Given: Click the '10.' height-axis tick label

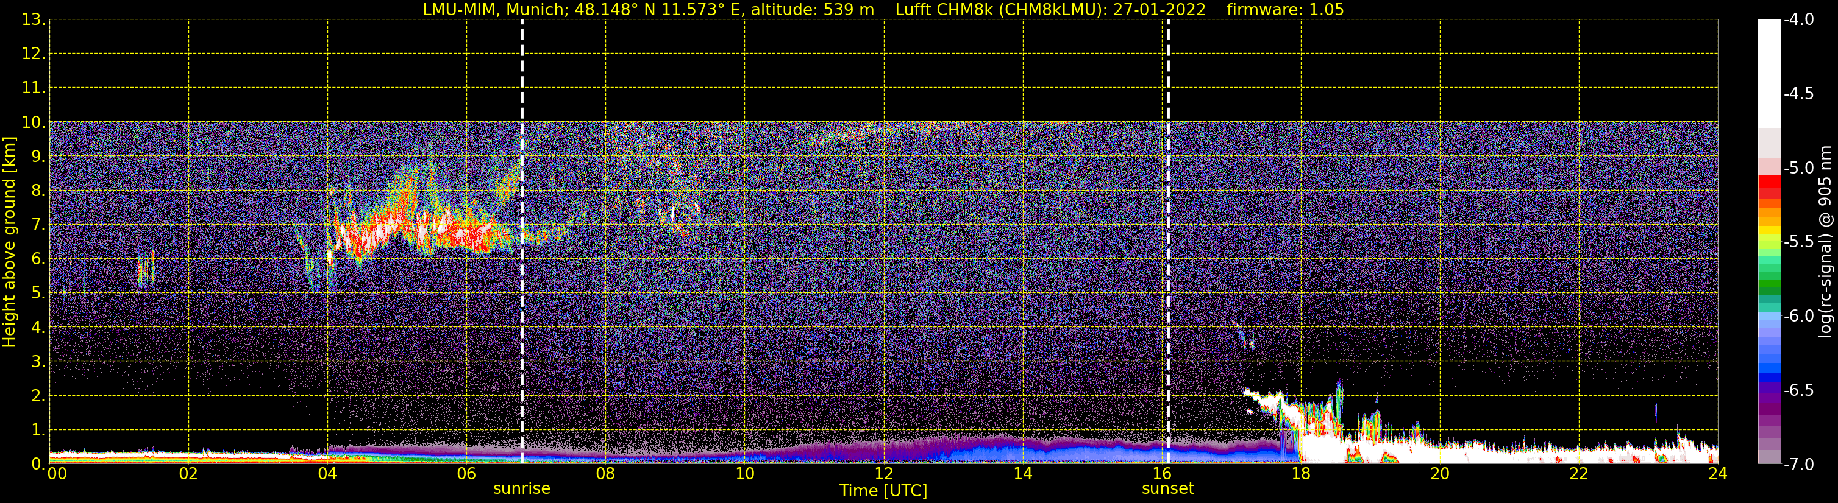Looking at the screenshot, I should [34, 122].
